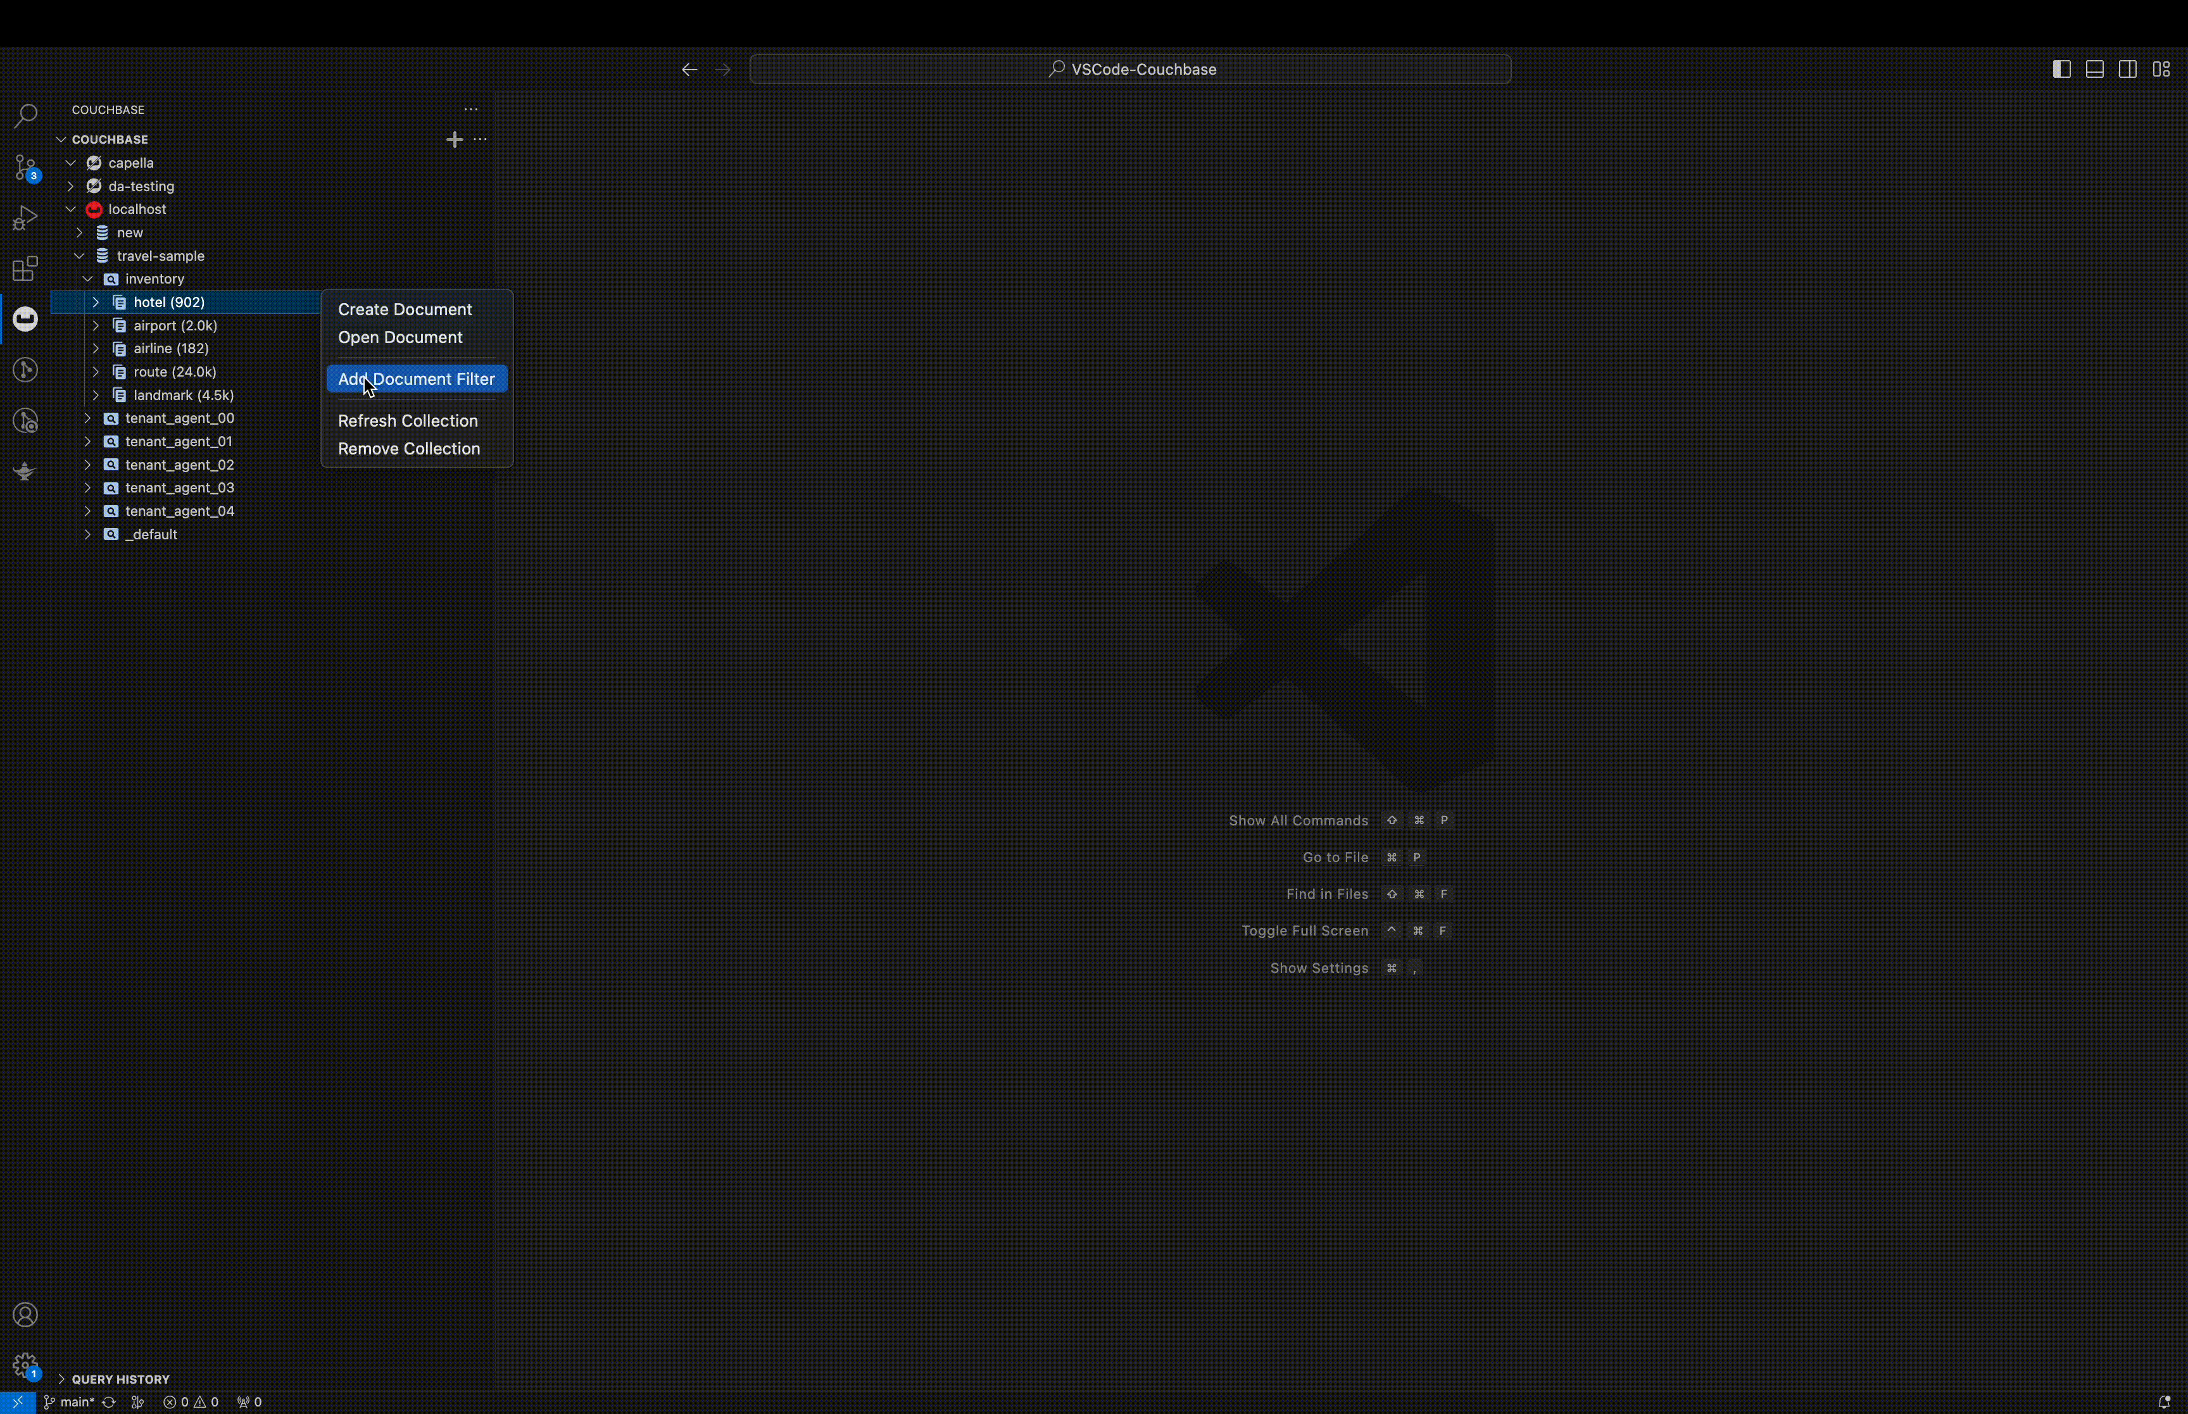Viewport: 2188px width, 1414px height.
Task: Open the Extensions view icon
Action: (26, 268)
